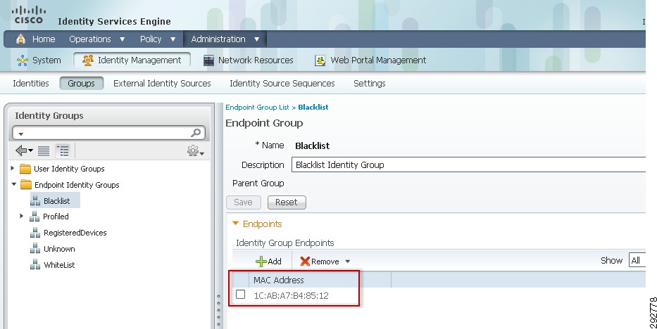This screenshot has height=329, width=657.
Task: Click the 1C:AB:A7:B4:85:12 MAC address
Action: (x=292, y=295)
